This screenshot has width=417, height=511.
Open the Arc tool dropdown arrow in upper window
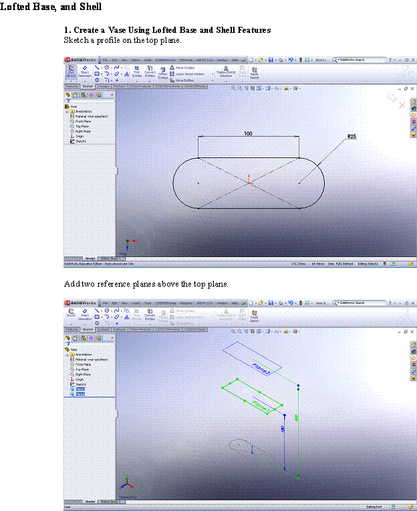point(112,74)
